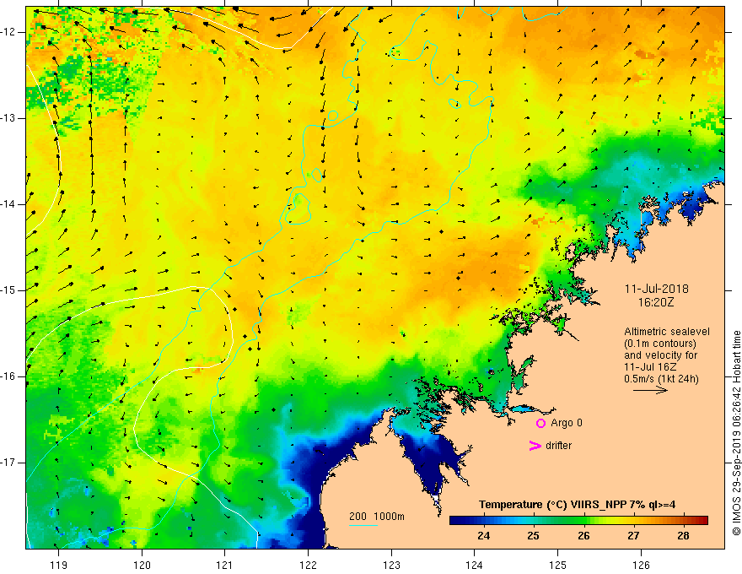The image size is (742, 574).
Task: Click the '11-Jul-2018' date label
Action: (x=656, y=289)
